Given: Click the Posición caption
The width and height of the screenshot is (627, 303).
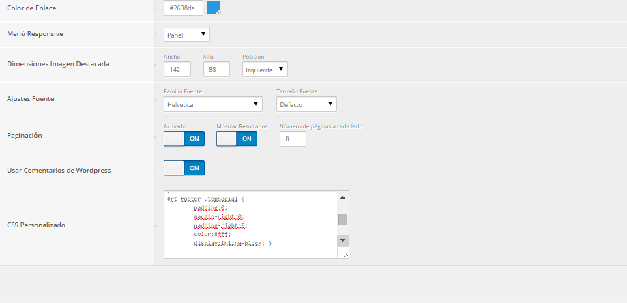Looking at the screenshot, I should (253, 57).
